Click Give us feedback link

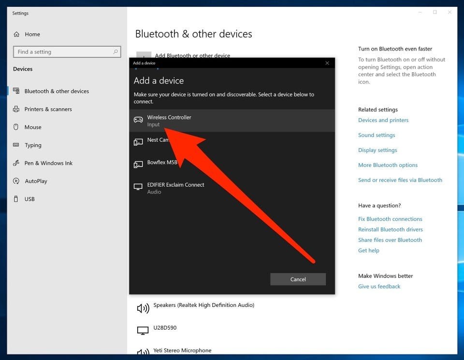coord(379,286)
